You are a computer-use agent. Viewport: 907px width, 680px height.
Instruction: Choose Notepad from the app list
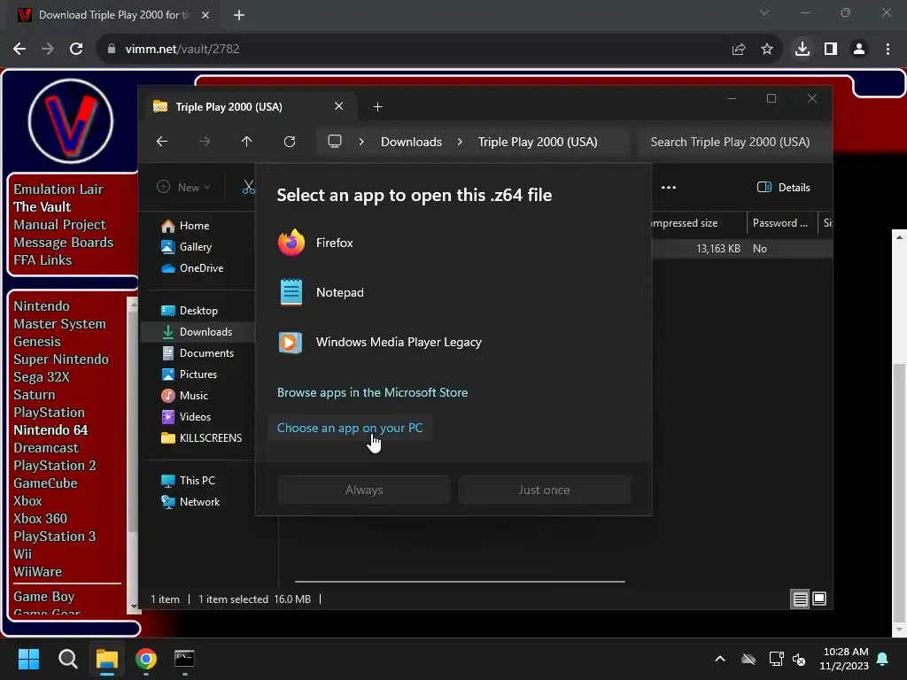(x=453, y=292)
